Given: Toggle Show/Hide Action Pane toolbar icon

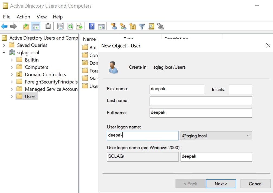Looking at the screenshot, I should [x=101, y=27].
